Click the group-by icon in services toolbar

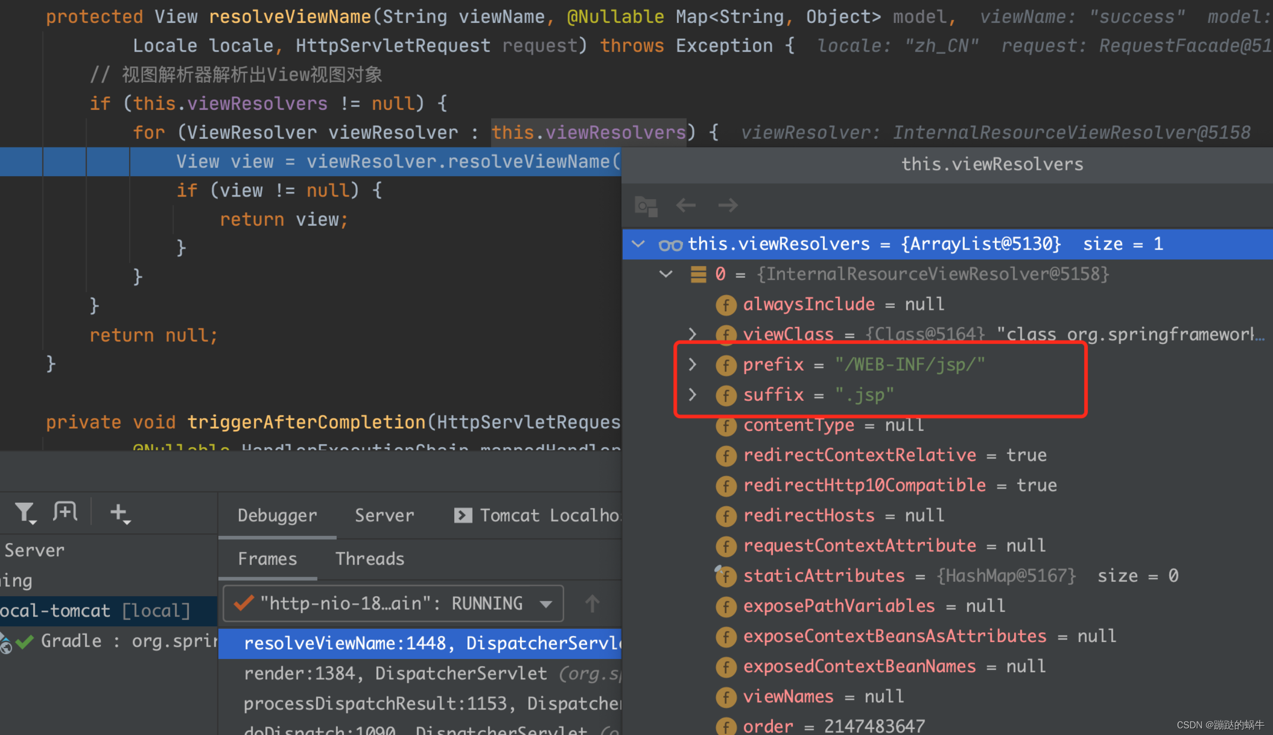[x=65, y=511]
